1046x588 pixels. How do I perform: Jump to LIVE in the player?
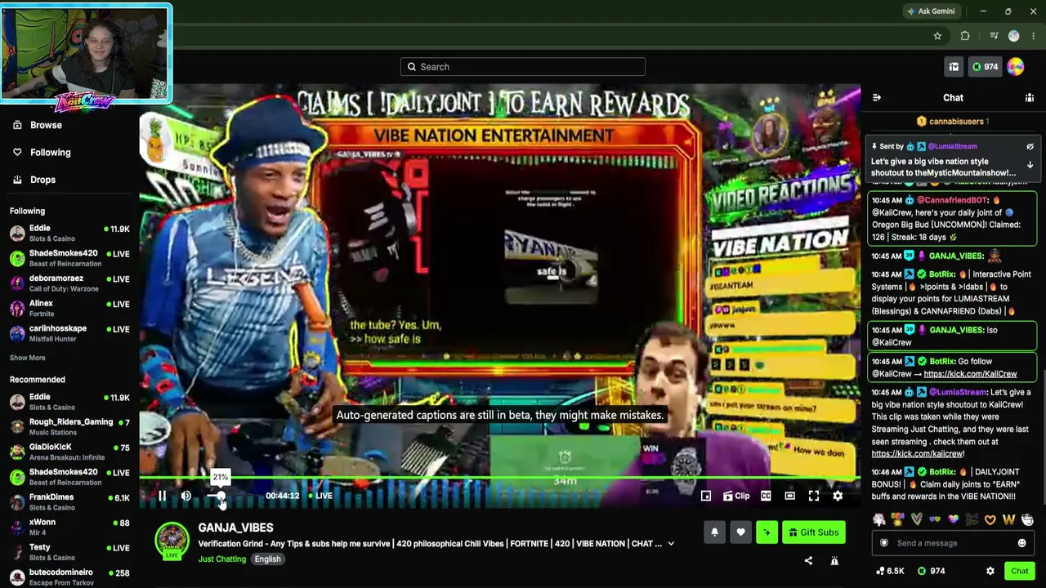click(320, 496)
